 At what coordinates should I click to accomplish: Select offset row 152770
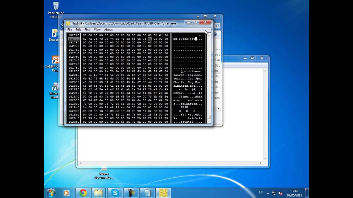point(74,39)
